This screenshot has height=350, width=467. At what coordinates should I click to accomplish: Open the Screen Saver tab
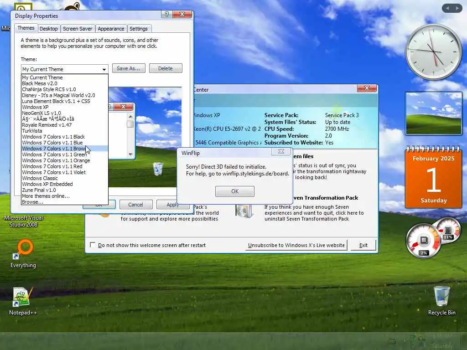click(78, 29)
